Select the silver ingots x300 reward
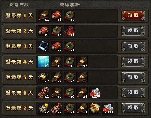Screen dimensions: 151x118 [x=108, y=108]
